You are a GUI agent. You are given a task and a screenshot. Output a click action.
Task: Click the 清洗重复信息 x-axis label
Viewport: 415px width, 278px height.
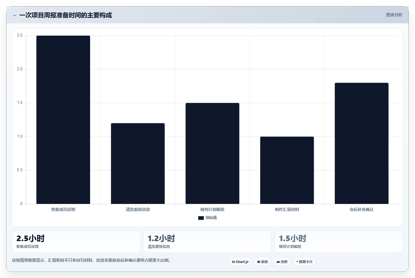(x=138, y=209)
